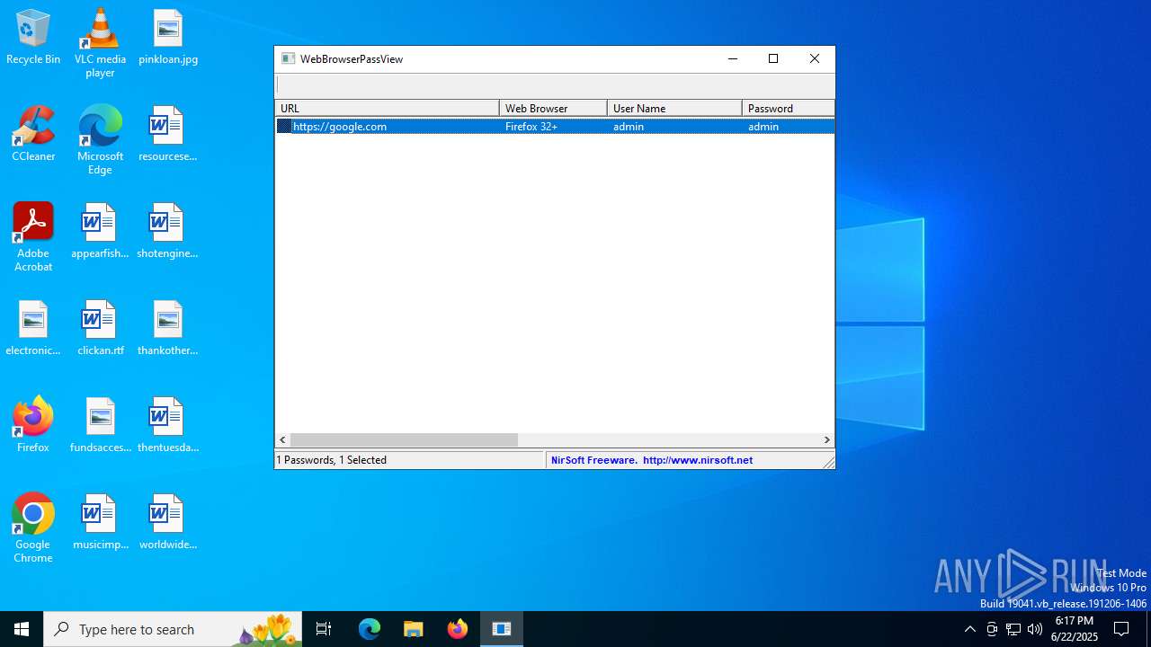Sort by the Web Browser column header

[553, 108]
